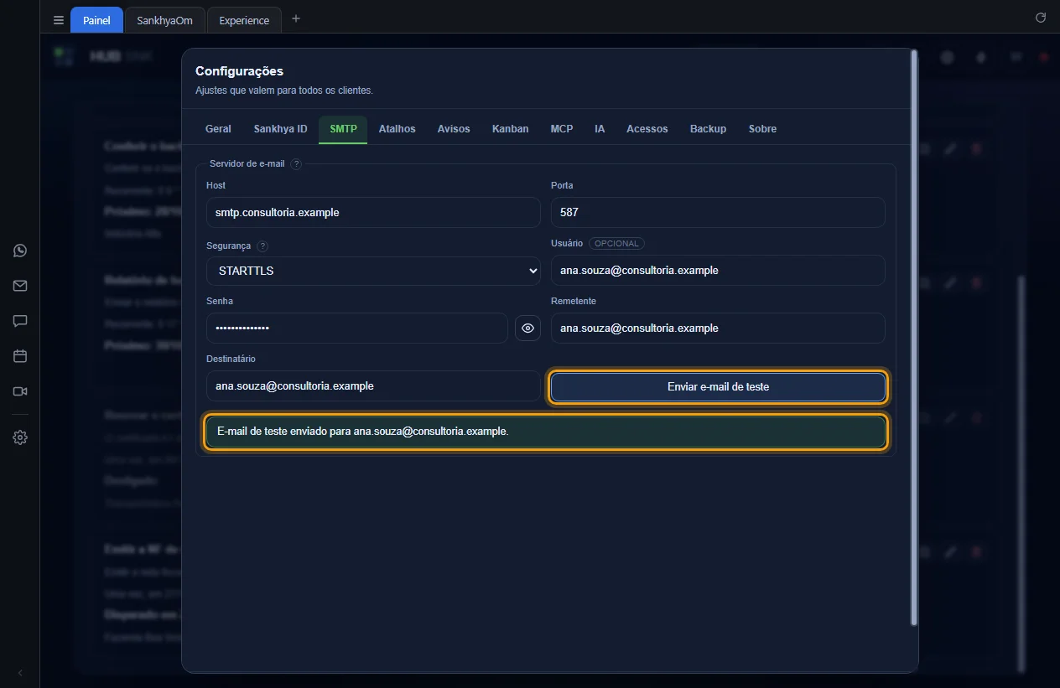Switch to the Painel tab
Image resolution: width=1060 pixels, height=688 pixels.
(96, 20)
